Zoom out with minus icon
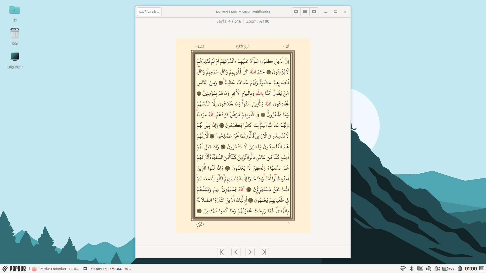This screenshot has width=486, height=273. 296,12
